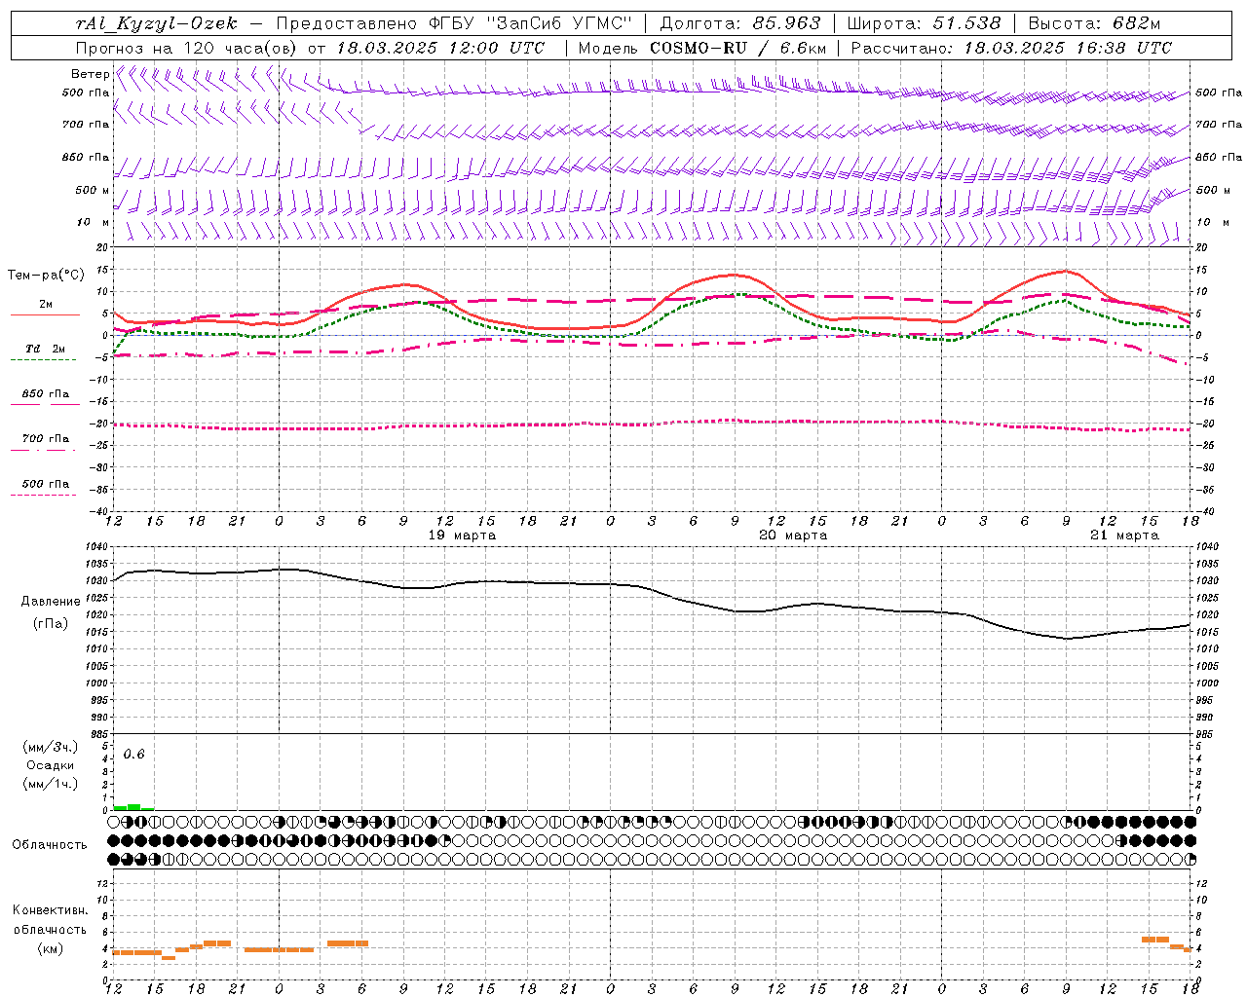Click the Ветер section label
1247x997 pixels.
pos(90,74)
